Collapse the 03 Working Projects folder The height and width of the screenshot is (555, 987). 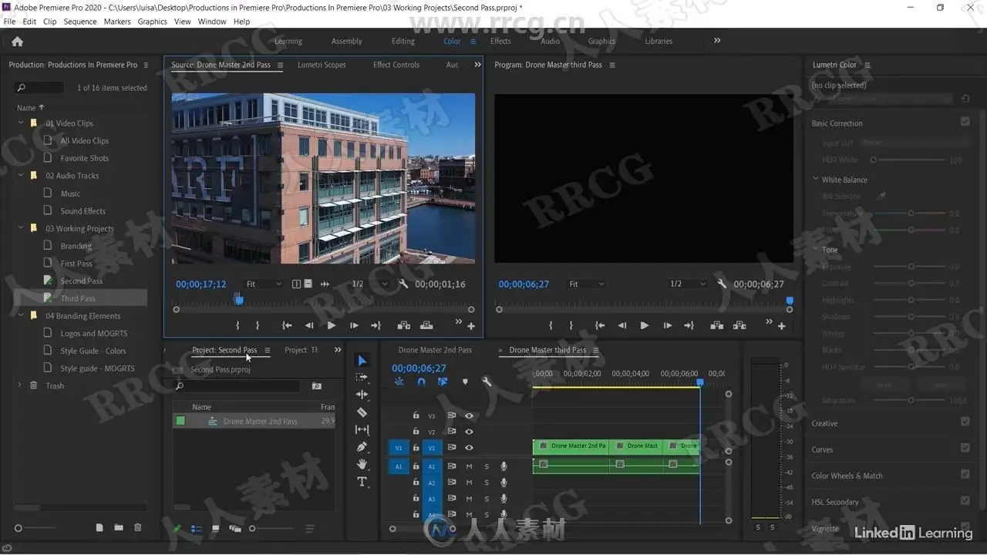21,228
